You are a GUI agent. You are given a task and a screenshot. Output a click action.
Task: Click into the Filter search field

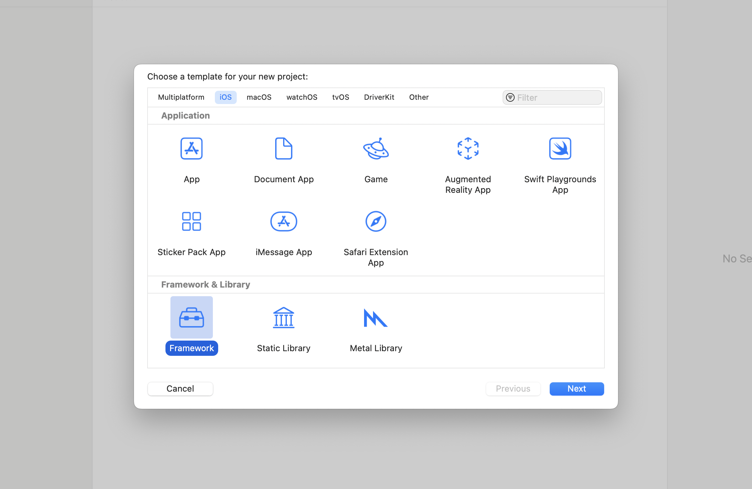coord(558,97)
